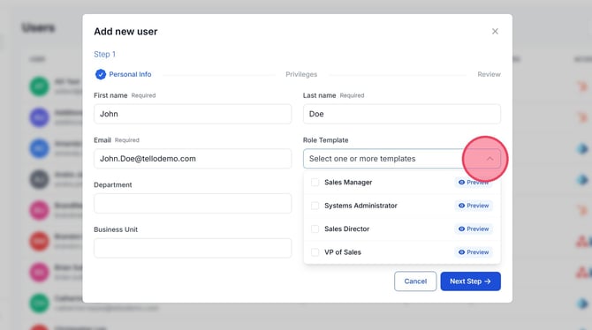
Task: Proceed with the Next Step button
Action: [x=470, y=281]
